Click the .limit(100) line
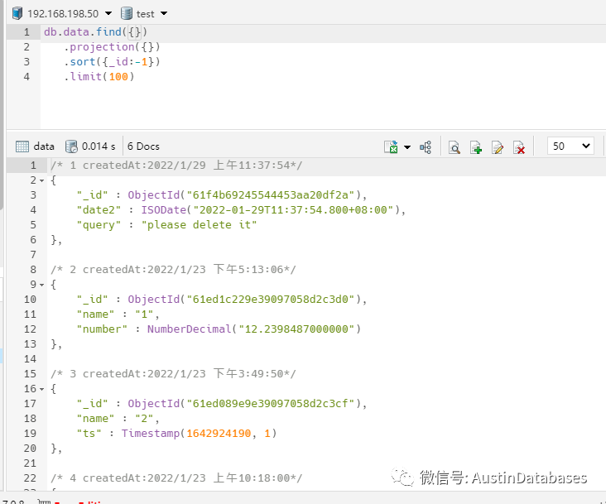 coord(99,76)
